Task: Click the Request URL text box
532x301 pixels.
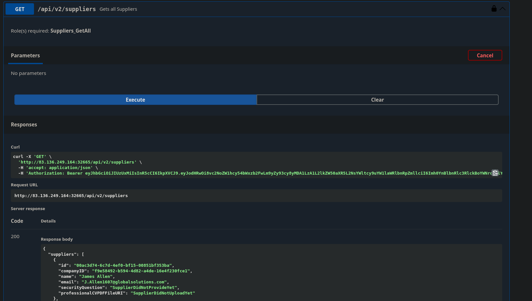Action: [256, 196]
